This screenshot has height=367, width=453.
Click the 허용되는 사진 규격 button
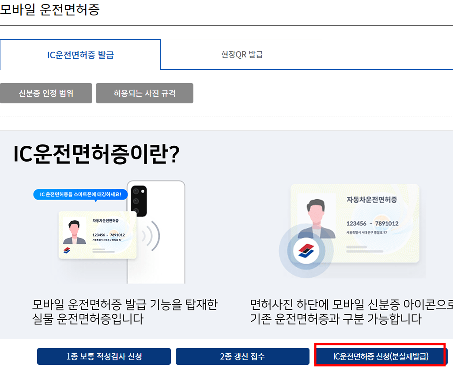click(144, 93)
